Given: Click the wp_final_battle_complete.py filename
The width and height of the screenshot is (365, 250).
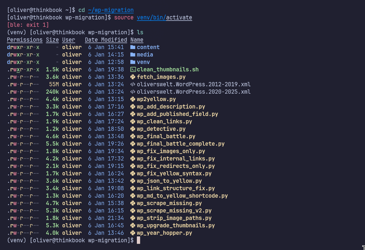Looking at the screenshot, I should point(180,144).
